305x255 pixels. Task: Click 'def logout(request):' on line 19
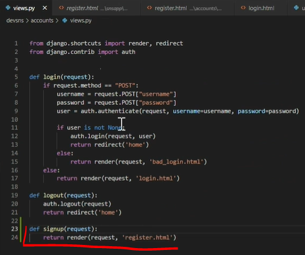(x=63, y=195)
